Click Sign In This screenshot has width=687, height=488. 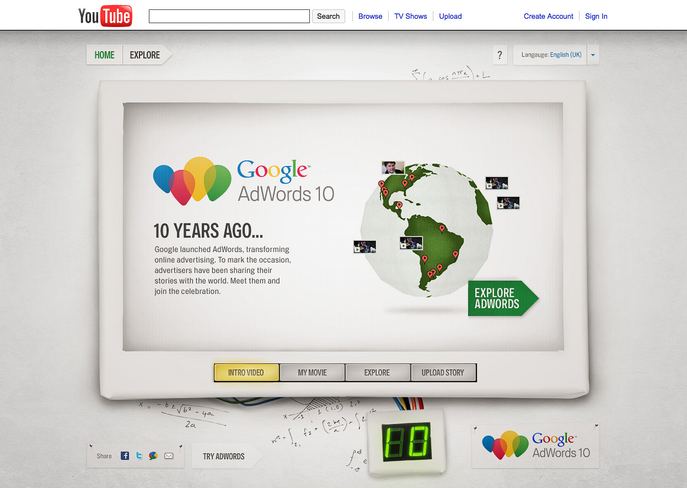pos(596,16)
